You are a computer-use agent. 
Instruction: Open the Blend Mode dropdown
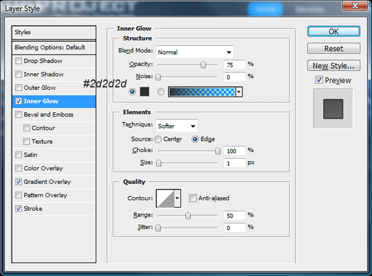[195, 52]
